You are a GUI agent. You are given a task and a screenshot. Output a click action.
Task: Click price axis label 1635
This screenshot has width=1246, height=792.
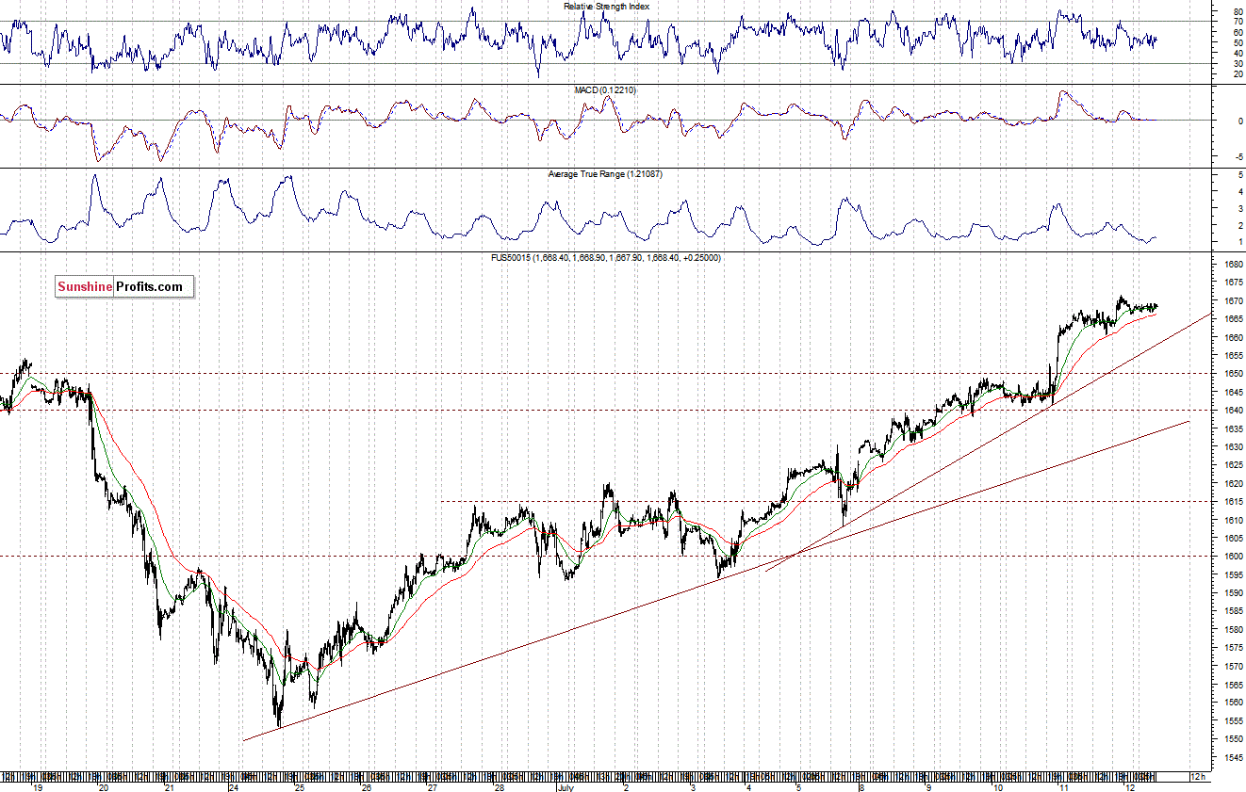click(x=1233, y=428)
